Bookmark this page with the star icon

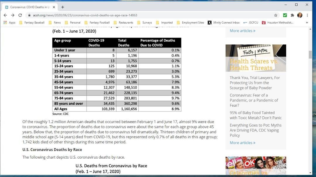tap(276, 15)
